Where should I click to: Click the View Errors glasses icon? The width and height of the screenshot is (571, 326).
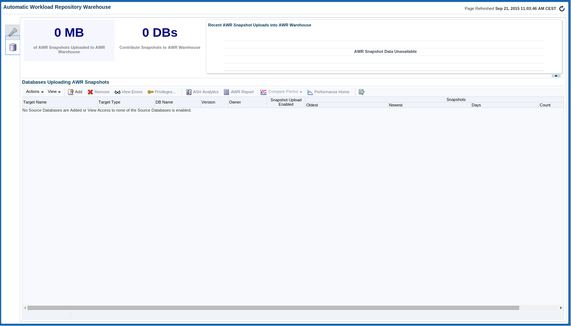tap(117, 92)
